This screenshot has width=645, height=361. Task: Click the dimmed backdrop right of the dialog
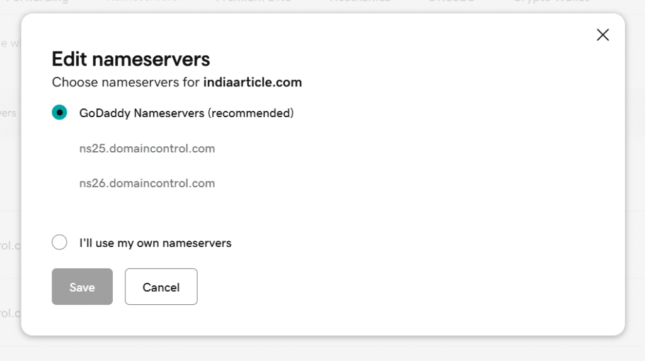coord(635,189)
